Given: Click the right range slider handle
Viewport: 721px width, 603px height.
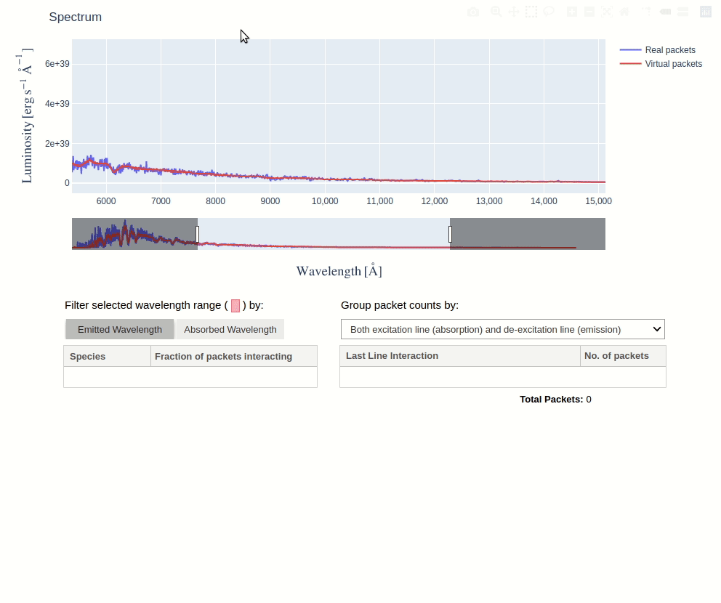Looking at the screenshot, I should click(x=450, y=234).
